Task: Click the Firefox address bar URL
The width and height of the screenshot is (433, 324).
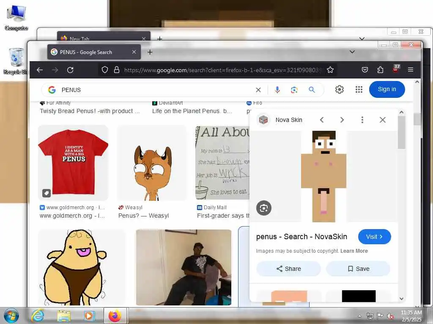Action: point(222,70)
